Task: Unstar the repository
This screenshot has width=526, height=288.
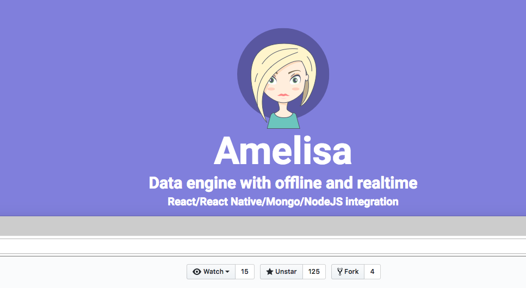Action: point(281,272)
